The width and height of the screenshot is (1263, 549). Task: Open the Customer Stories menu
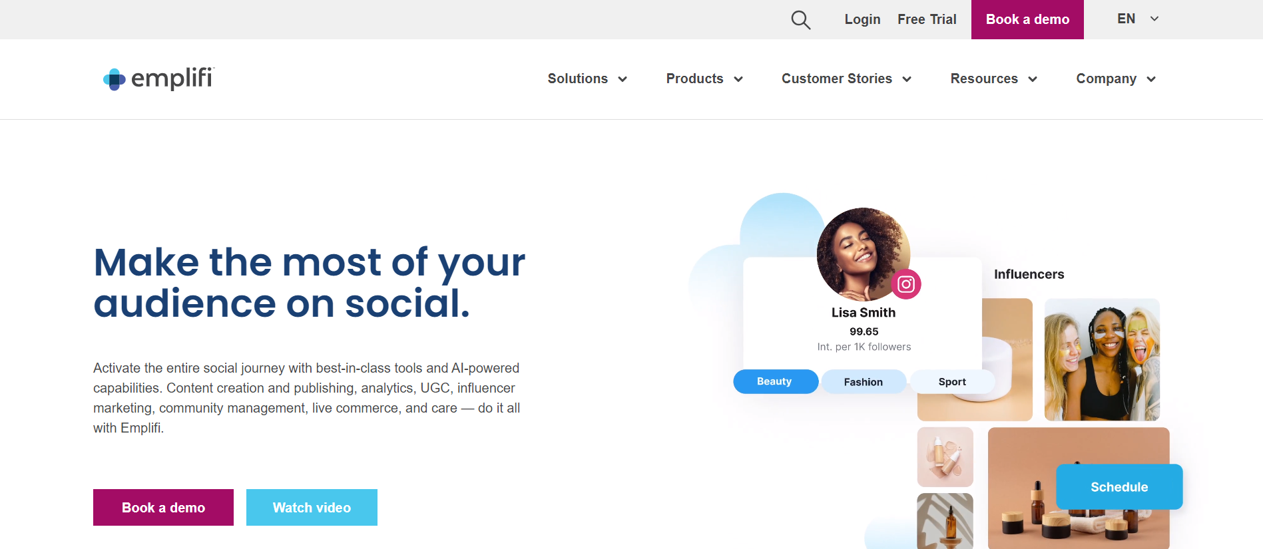coord(846,79)
